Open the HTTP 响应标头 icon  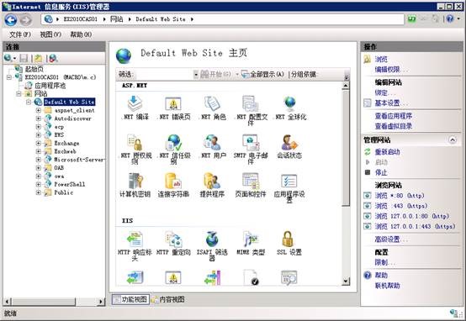click(x=135, y=246)
